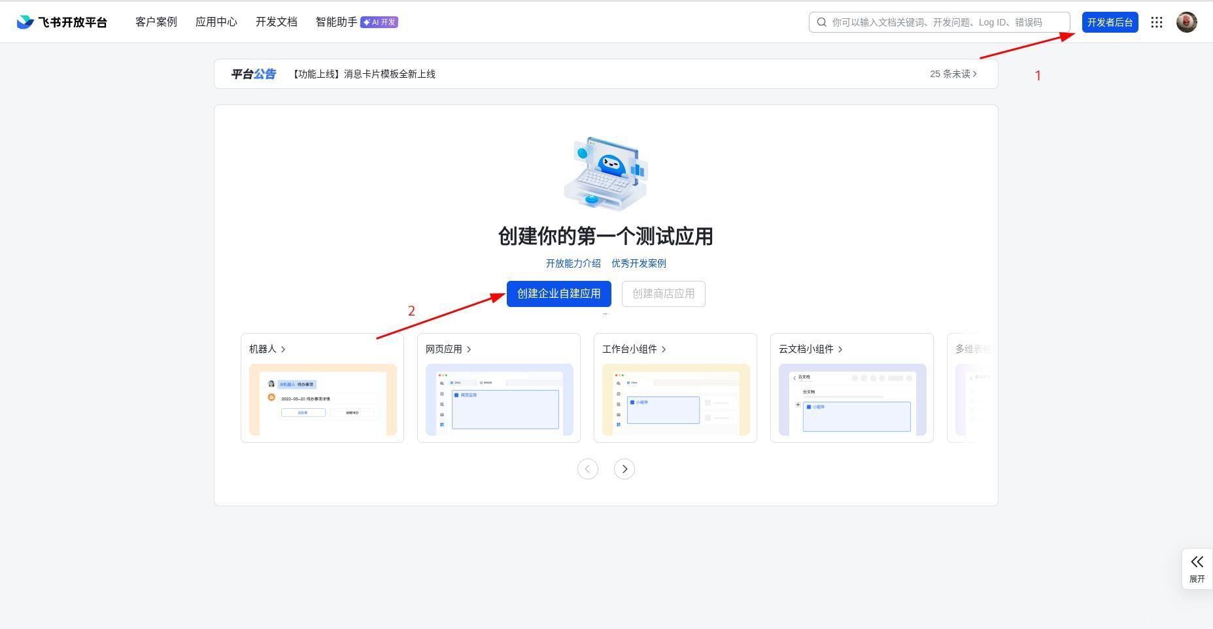Expand the 25 条未读 announcements
Image resolution: width=1213 pixels, height=629 pixels.
(x=953, y=74)
